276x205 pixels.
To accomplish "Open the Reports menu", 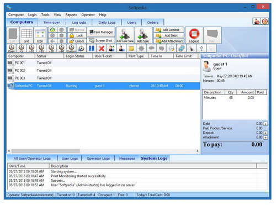I will [x=71, y=15].
